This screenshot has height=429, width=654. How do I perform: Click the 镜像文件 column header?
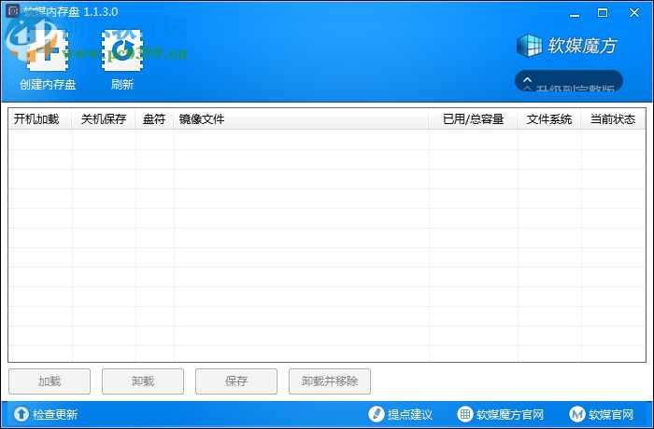tap(301, 119)
